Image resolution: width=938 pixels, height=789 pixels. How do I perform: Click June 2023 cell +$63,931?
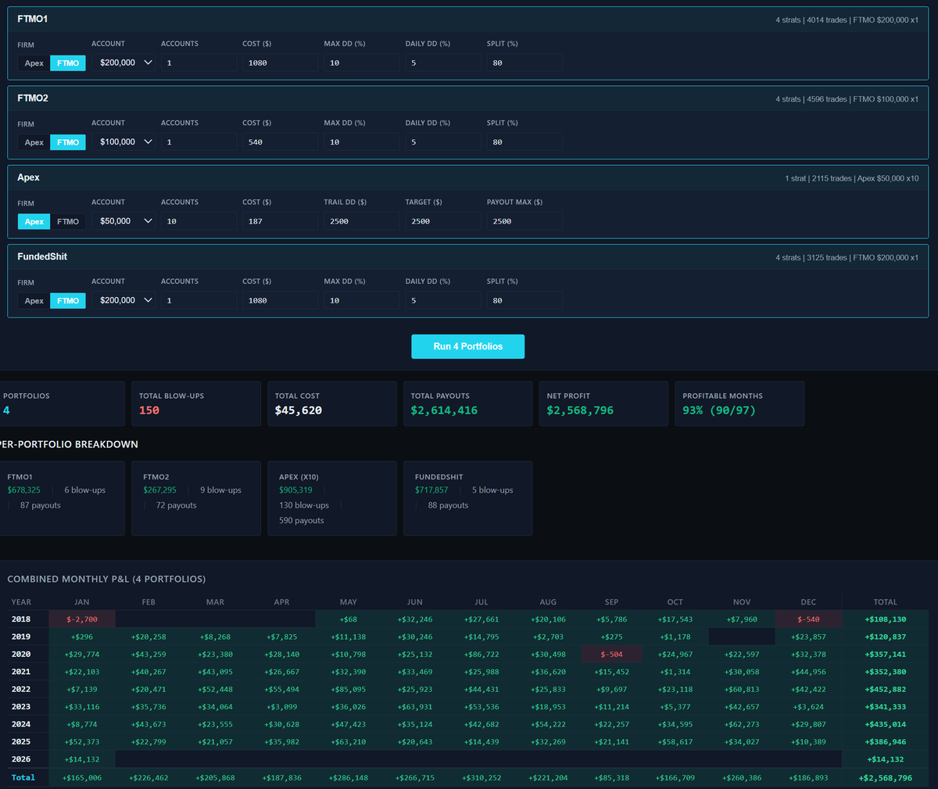pyautogui.click(x=414, y=707)
